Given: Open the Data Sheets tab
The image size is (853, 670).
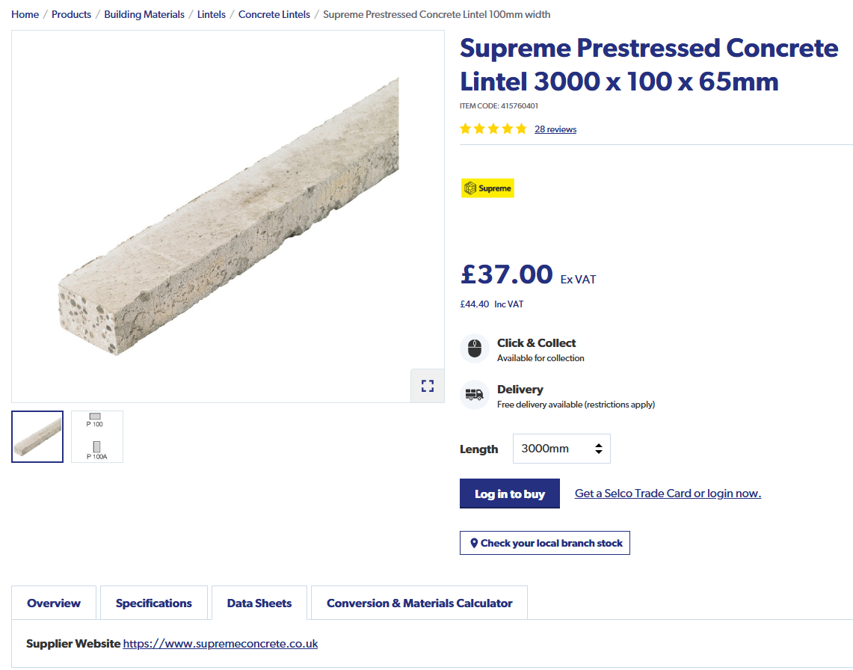Looking at the screenshot, I should (x=259, y=603).
